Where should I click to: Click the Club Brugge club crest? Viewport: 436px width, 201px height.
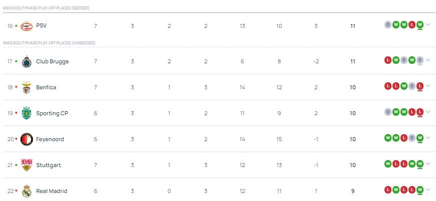(26, 61)
